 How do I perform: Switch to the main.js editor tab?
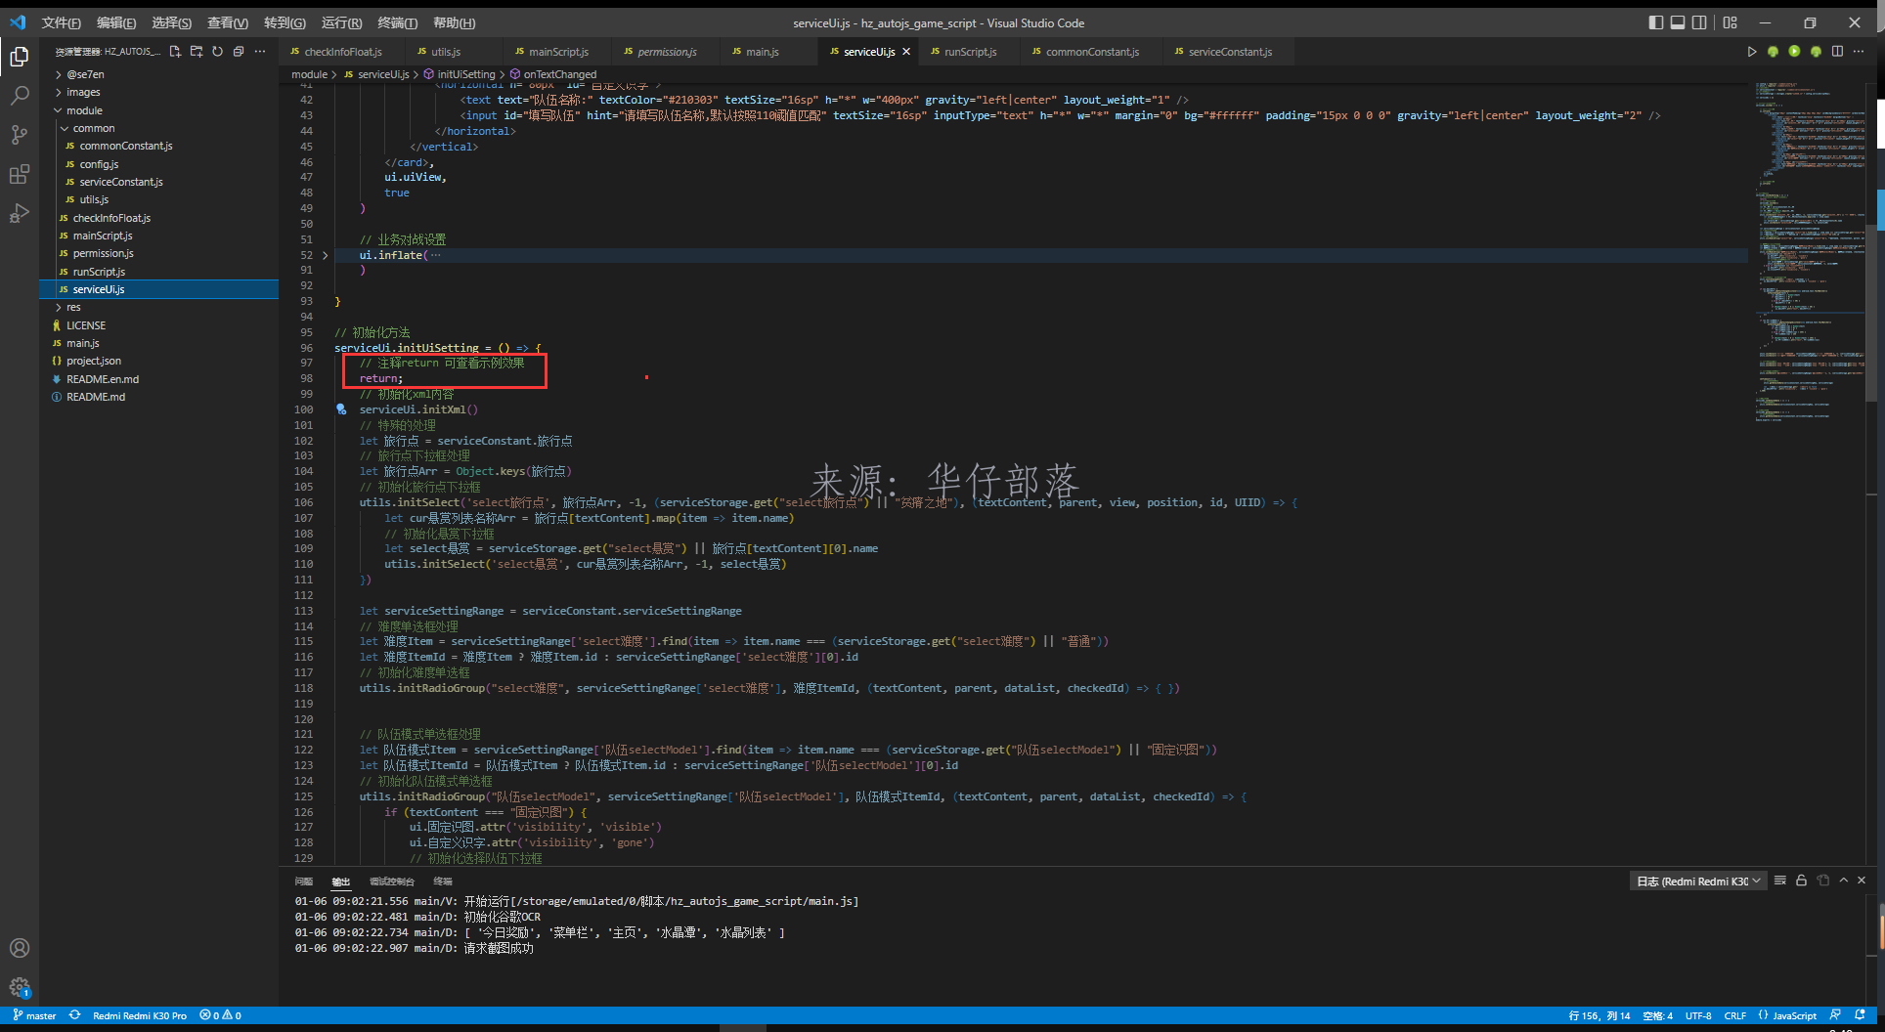coord(763,52)
